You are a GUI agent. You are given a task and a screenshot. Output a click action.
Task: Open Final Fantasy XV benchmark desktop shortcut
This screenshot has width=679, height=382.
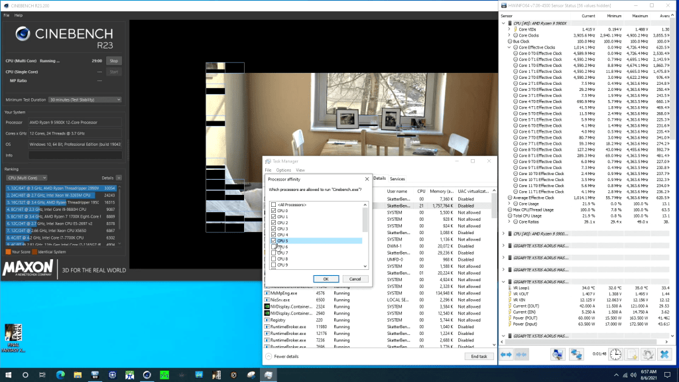tap(13, 338)
